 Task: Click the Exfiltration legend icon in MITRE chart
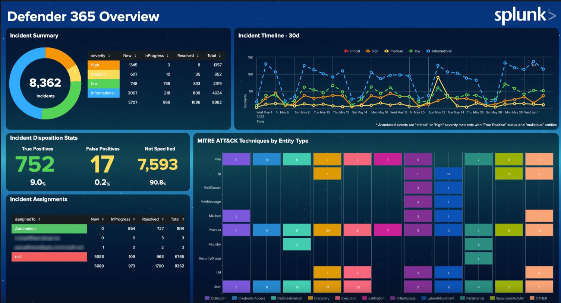click(x=365, y=298)
